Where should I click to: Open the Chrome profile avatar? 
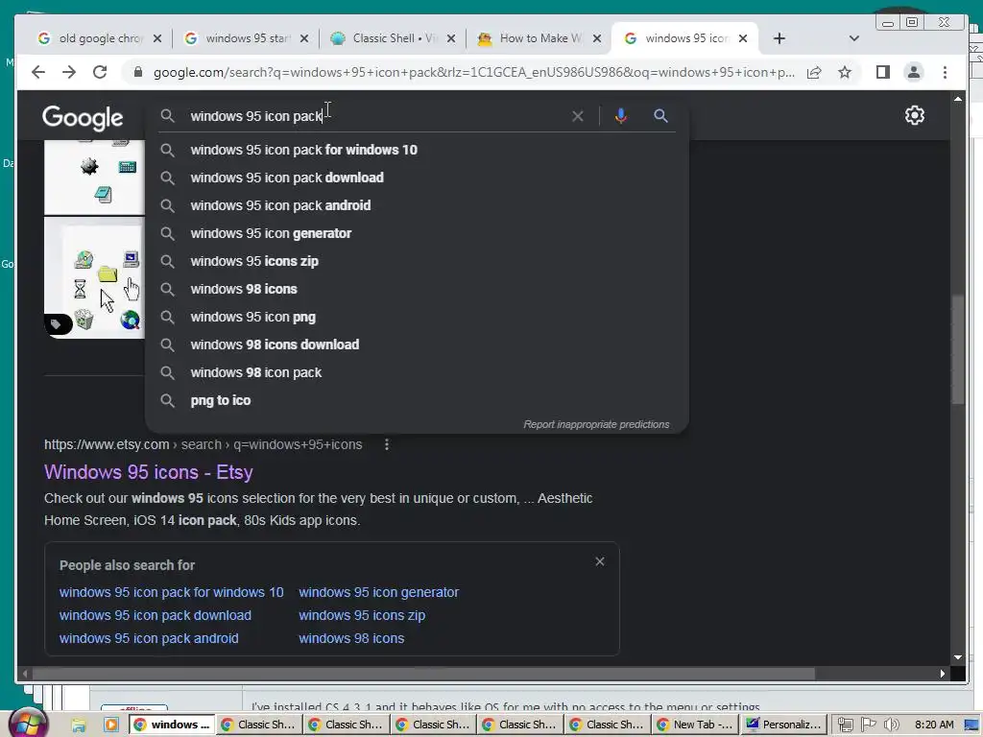coord(914,72)
